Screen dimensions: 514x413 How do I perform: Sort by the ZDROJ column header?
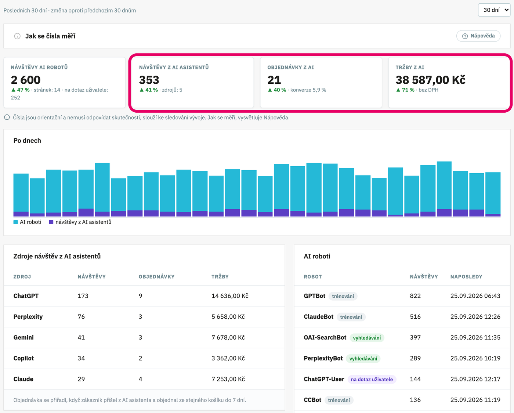coord(22,277)
